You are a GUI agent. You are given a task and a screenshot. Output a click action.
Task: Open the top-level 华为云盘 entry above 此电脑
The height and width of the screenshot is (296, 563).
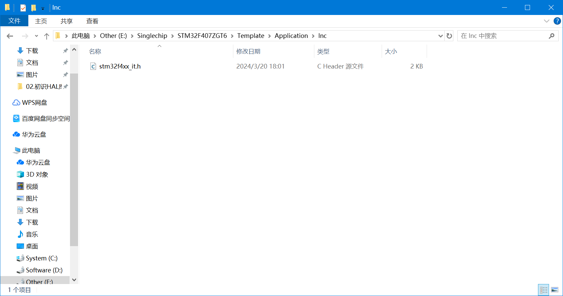34,134
